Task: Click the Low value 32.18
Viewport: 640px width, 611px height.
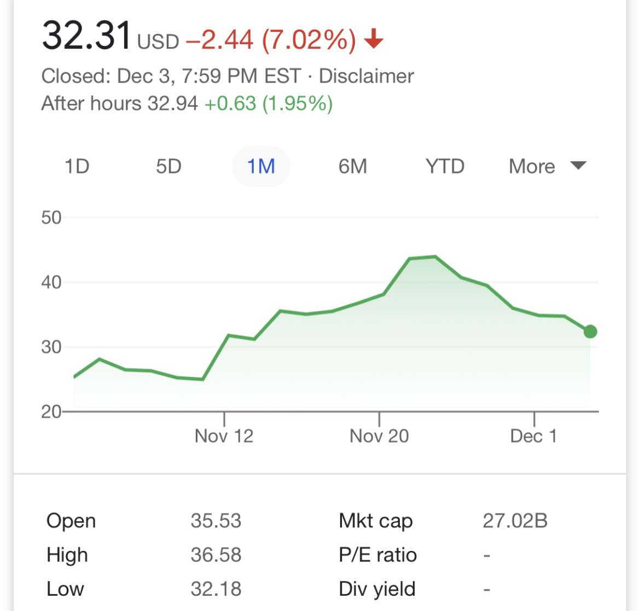Action: pos(216,589)
